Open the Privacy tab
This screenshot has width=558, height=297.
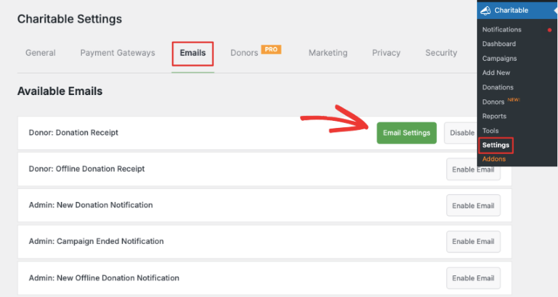tap(386, 53)
